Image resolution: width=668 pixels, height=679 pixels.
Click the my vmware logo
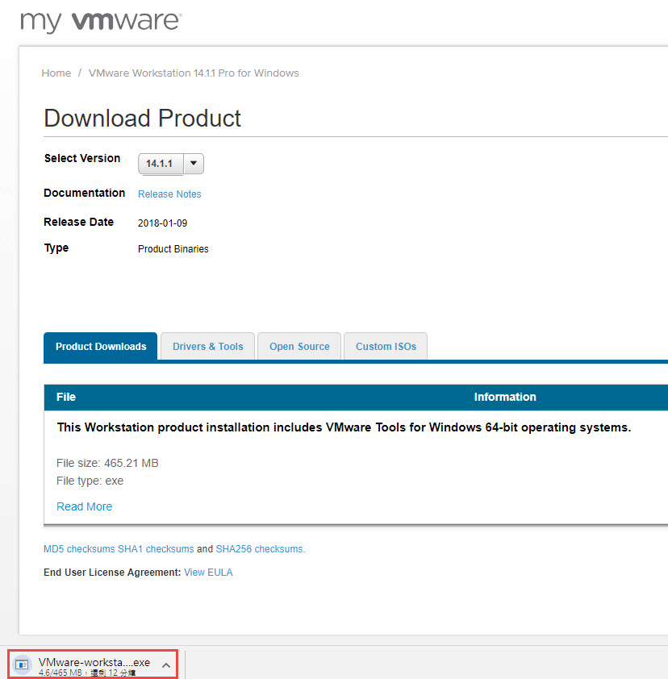click(x=102, y=22)
